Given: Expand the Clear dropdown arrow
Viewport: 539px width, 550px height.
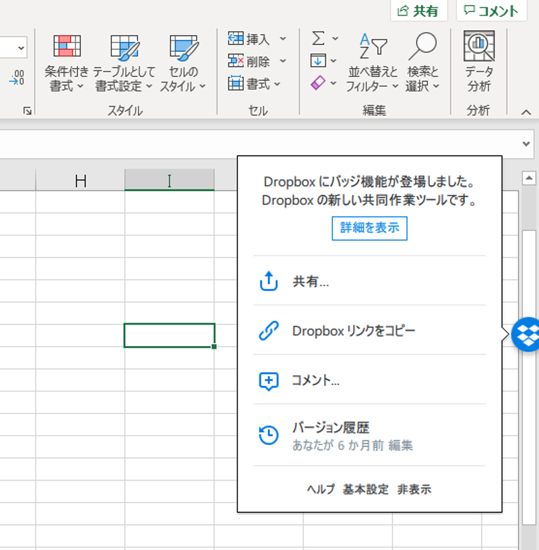Looking at the screenshot, I should [x=334, y=83].
